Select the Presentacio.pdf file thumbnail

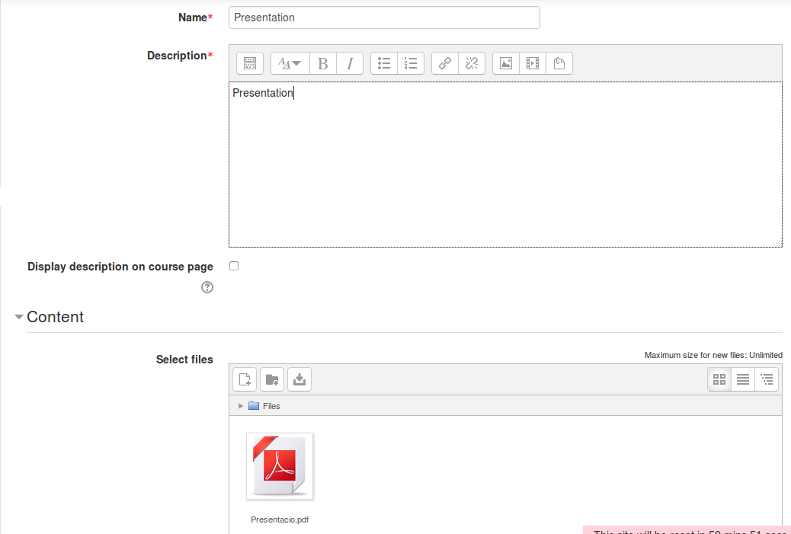[x=280, y=466]
